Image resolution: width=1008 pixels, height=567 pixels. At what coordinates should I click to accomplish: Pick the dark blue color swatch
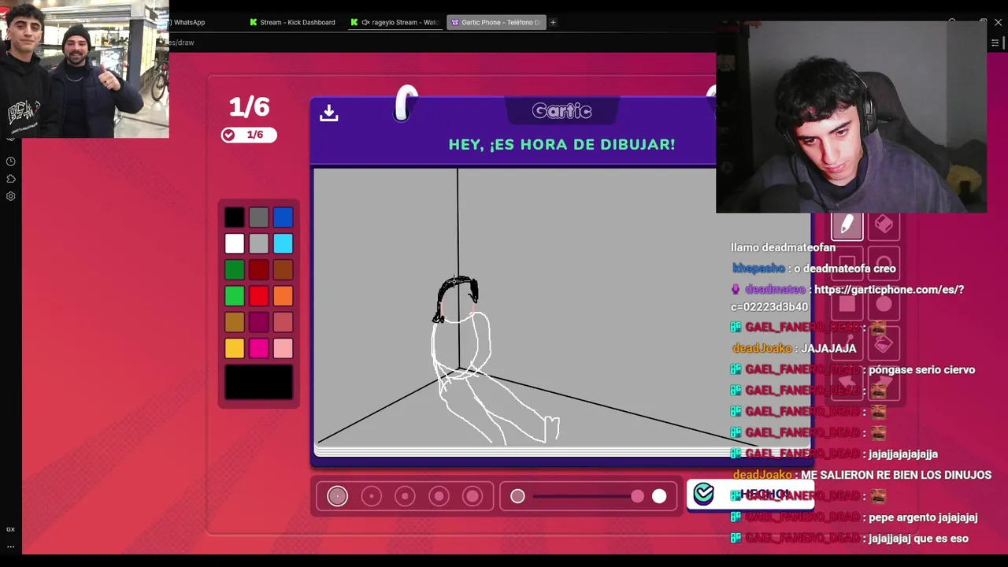pyautogui.click(x=283, y=217)
